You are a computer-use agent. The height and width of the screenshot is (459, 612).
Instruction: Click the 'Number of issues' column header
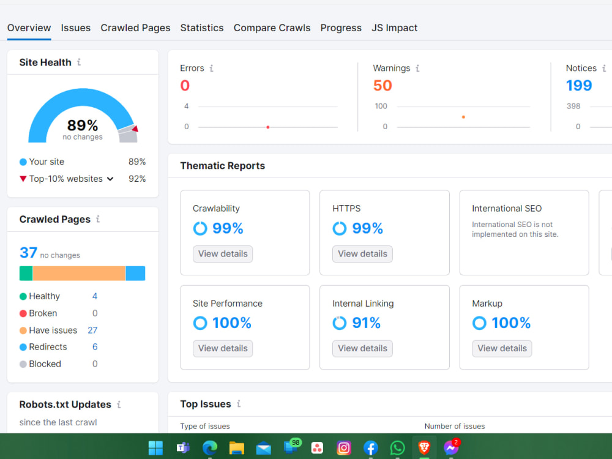coord(455,426)
